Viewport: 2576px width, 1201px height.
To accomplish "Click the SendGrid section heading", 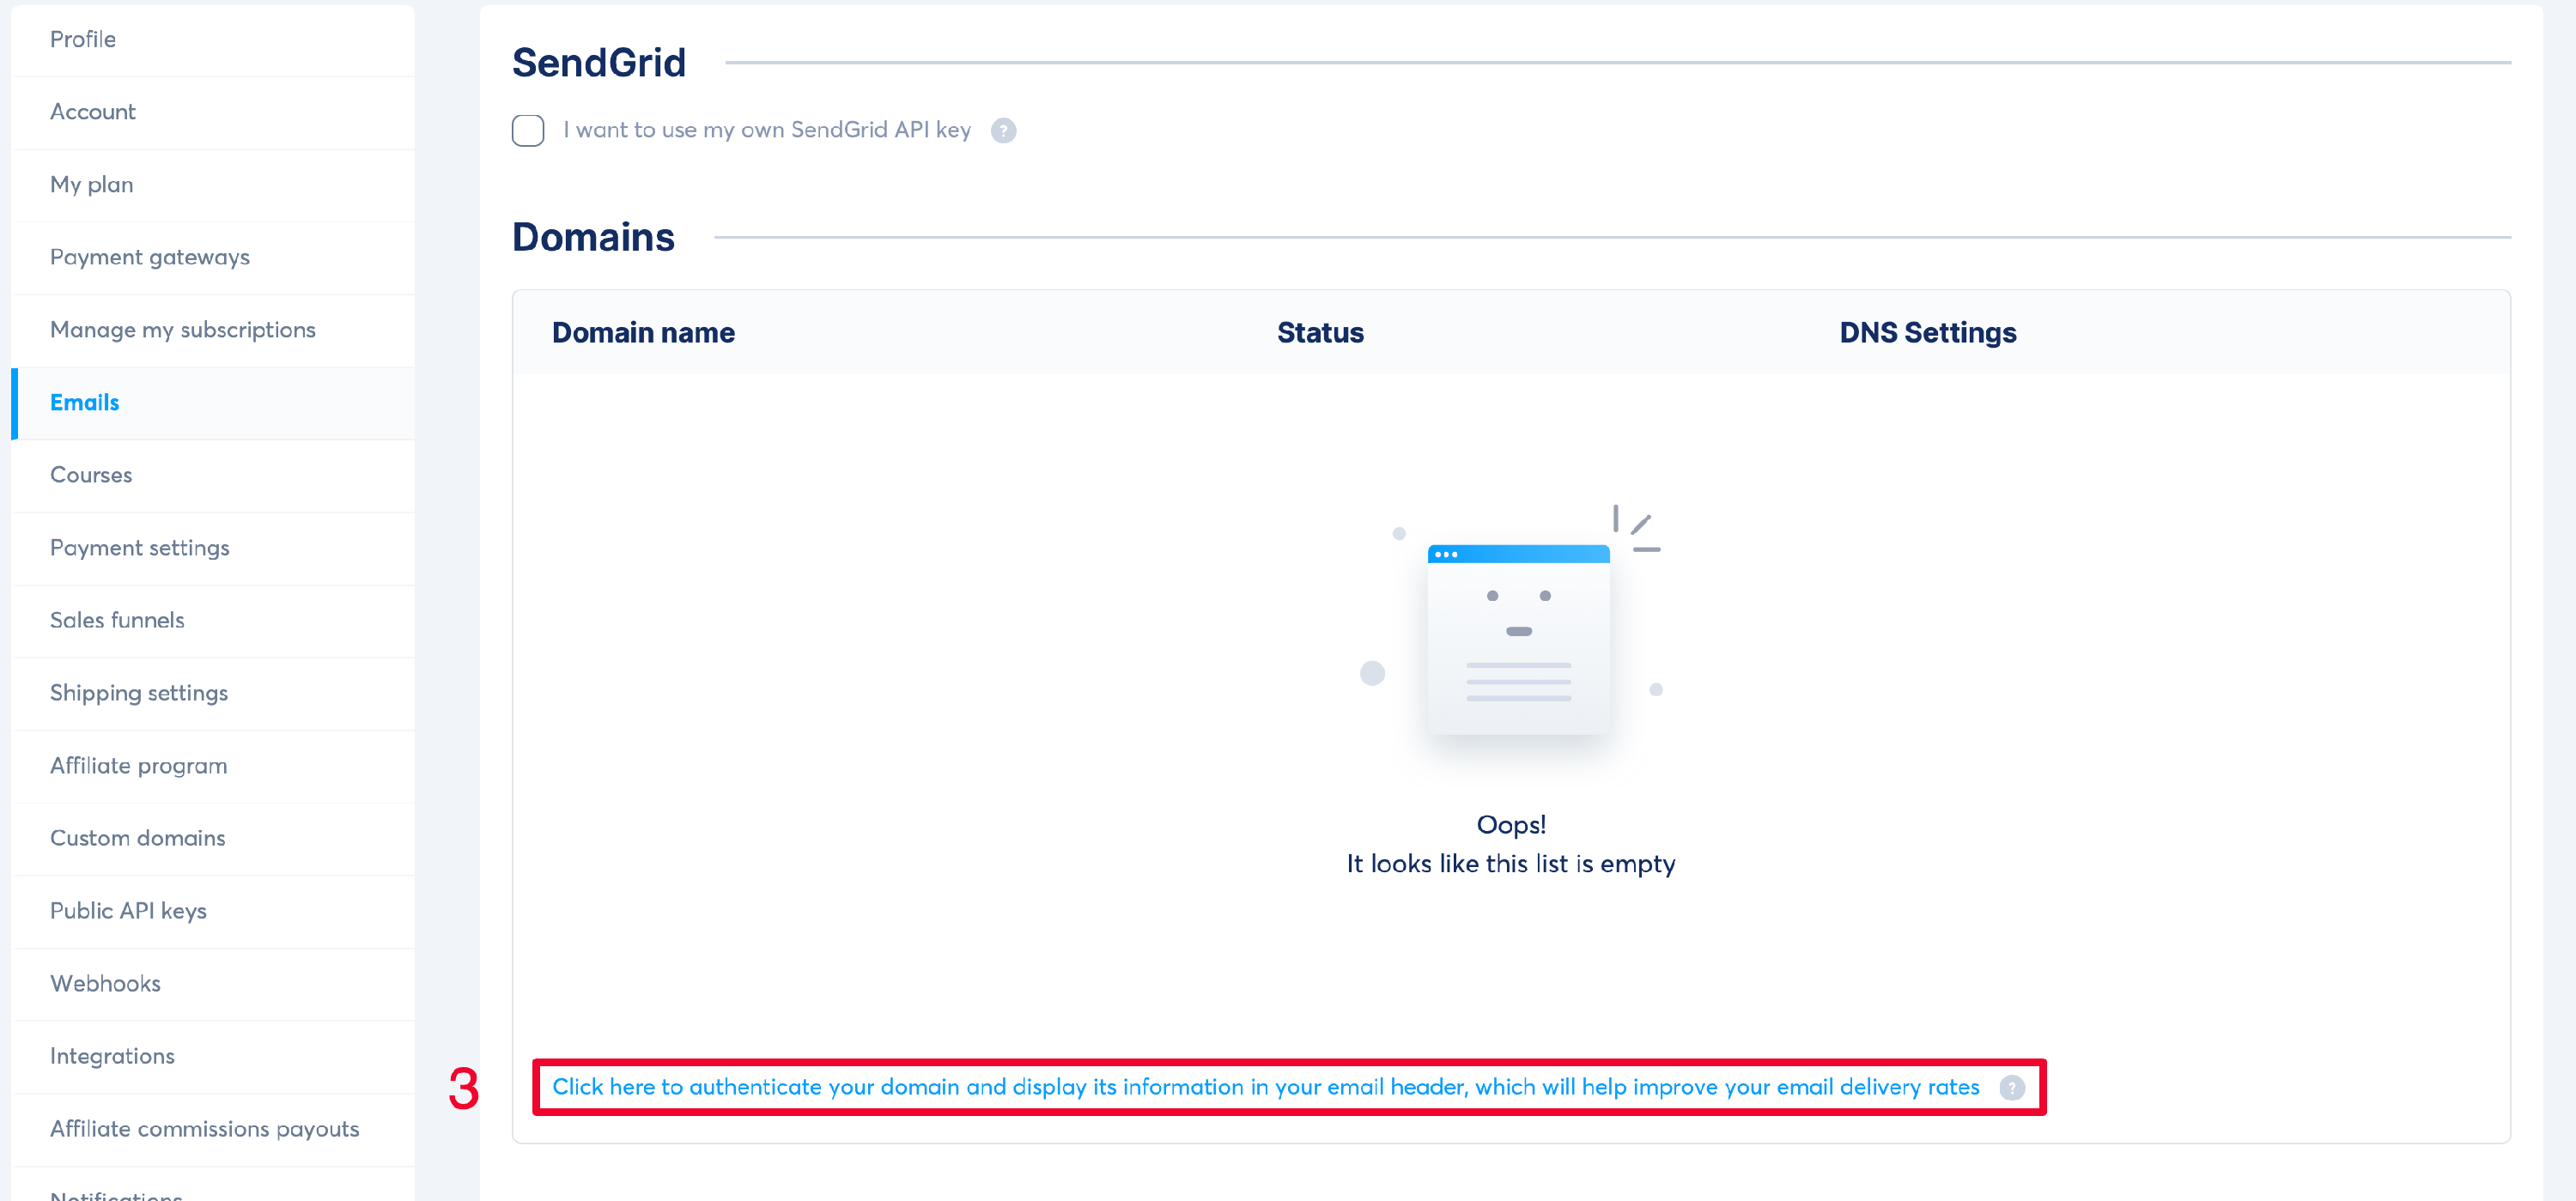I will click(599, 63).
